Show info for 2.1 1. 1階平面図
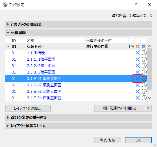 (x=144, y=59)
